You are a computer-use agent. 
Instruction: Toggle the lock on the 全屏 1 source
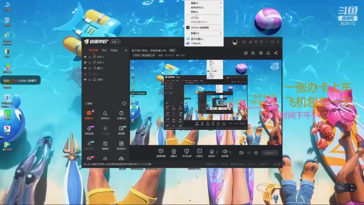[x=90, y=79]
